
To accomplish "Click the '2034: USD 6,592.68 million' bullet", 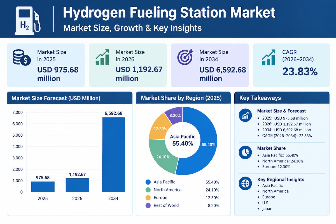I will [x=286, y=130].
